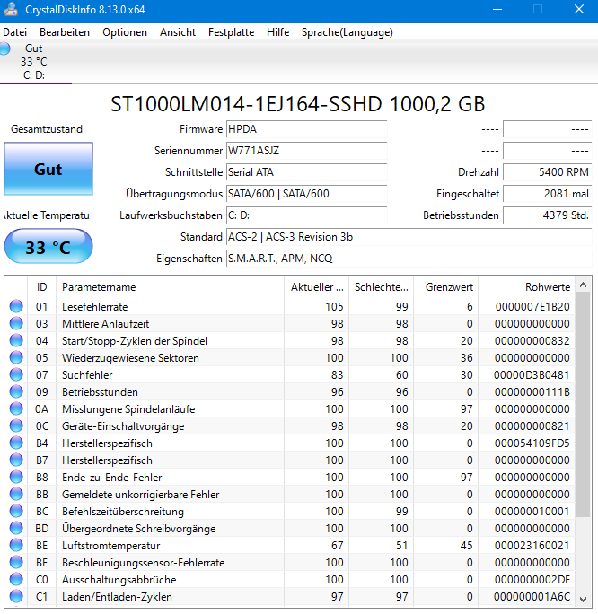Click scroll down arrow of SMART list
The width and height of the screenshot is (598, 614).
(x=583, y=599)
